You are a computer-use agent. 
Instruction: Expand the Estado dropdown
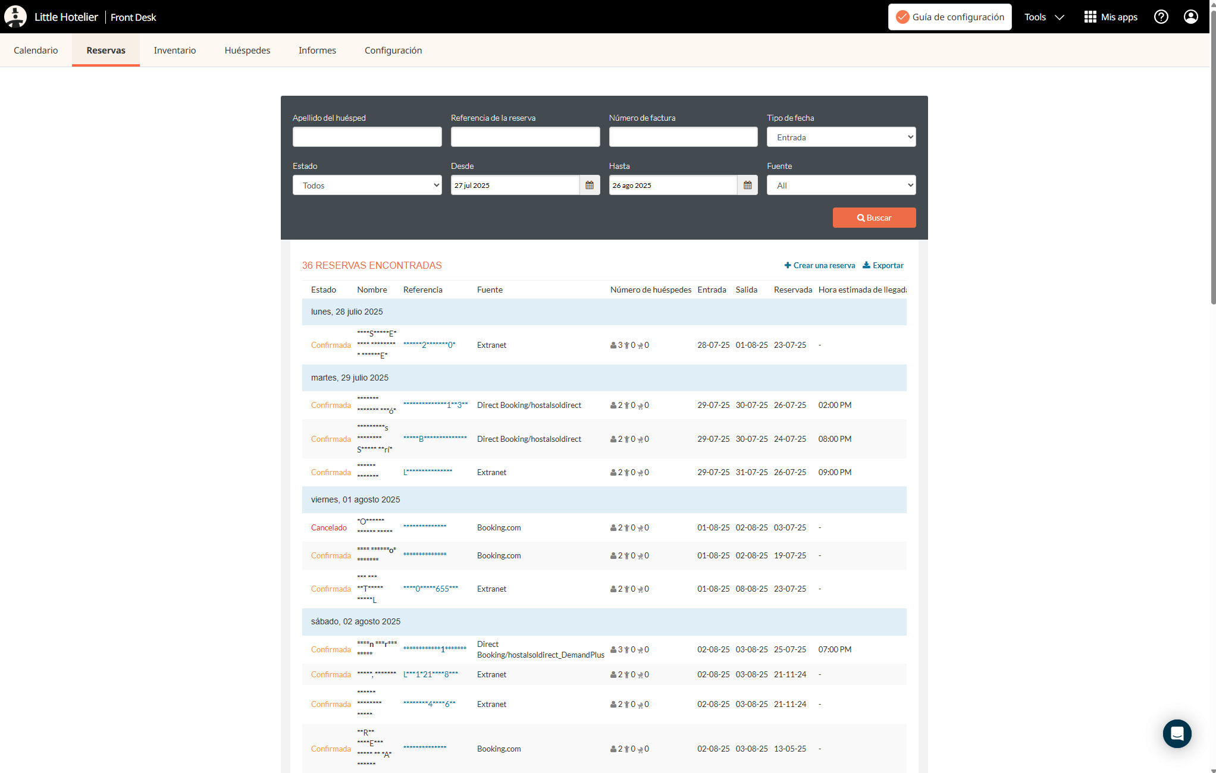(x=367, y=186)
